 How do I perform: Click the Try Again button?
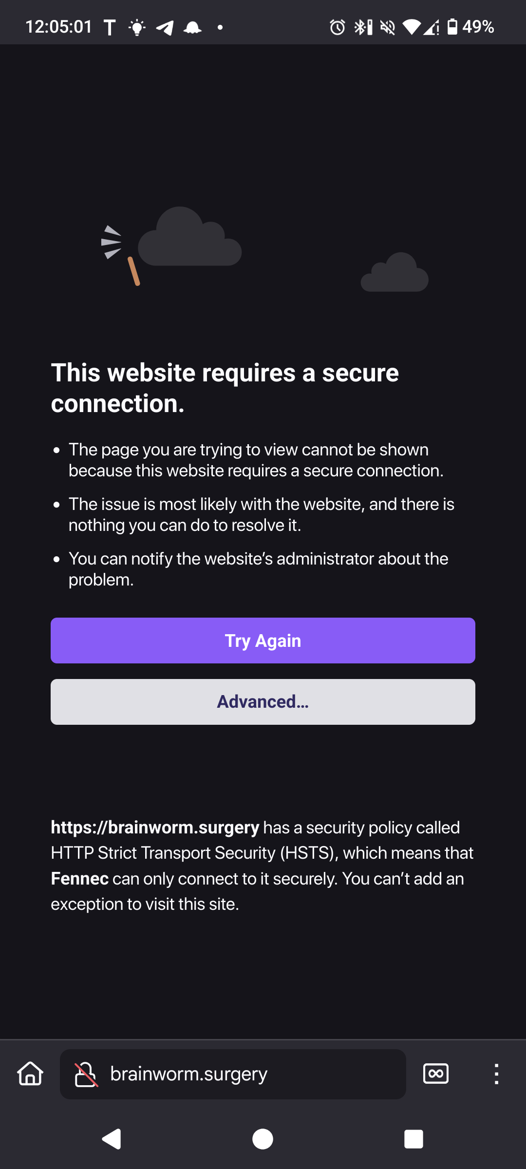click(263, 641)
